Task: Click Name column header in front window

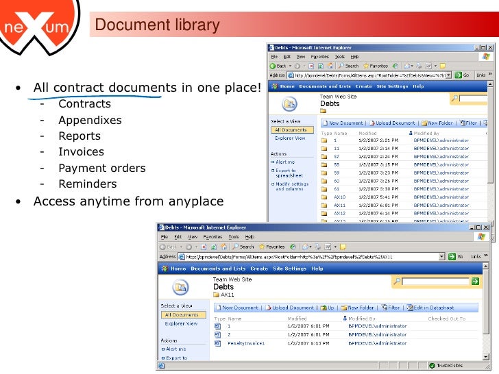Action: click(x=234, y=319)
